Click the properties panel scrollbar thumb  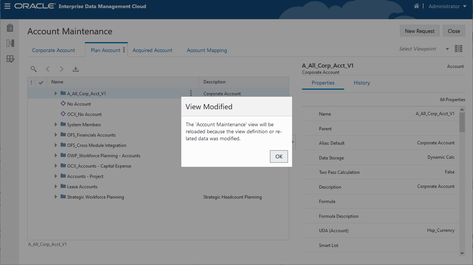462,122
